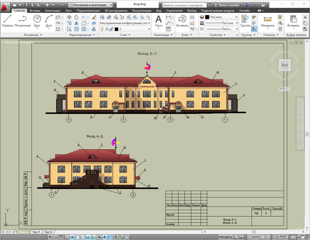The image size is (310, 240).
Task: Click the keyword search input field
Action: click(184, 5)
